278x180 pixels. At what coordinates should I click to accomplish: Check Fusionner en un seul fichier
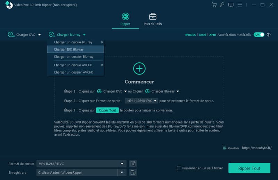tap(179, 168)
